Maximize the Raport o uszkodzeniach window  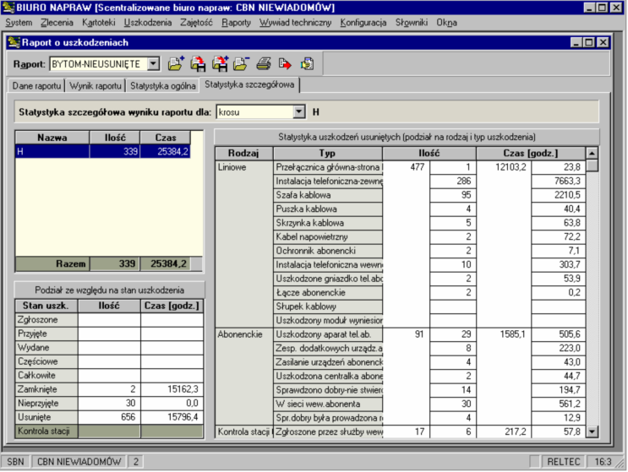(589, 42)
